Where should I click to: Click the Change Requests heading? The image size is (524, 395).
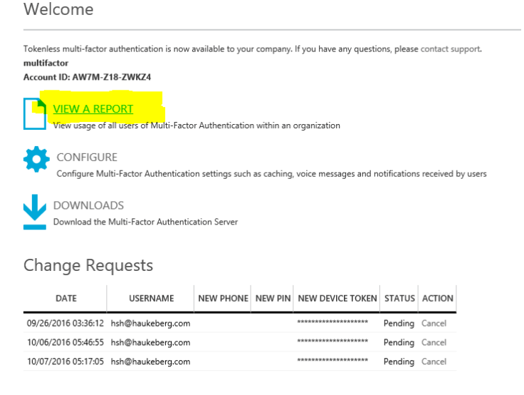88,266
